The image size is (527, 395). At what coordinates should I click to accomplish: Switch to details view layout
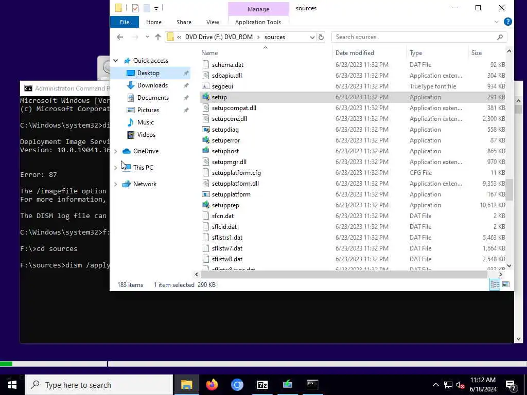click(x=495, y=284)
